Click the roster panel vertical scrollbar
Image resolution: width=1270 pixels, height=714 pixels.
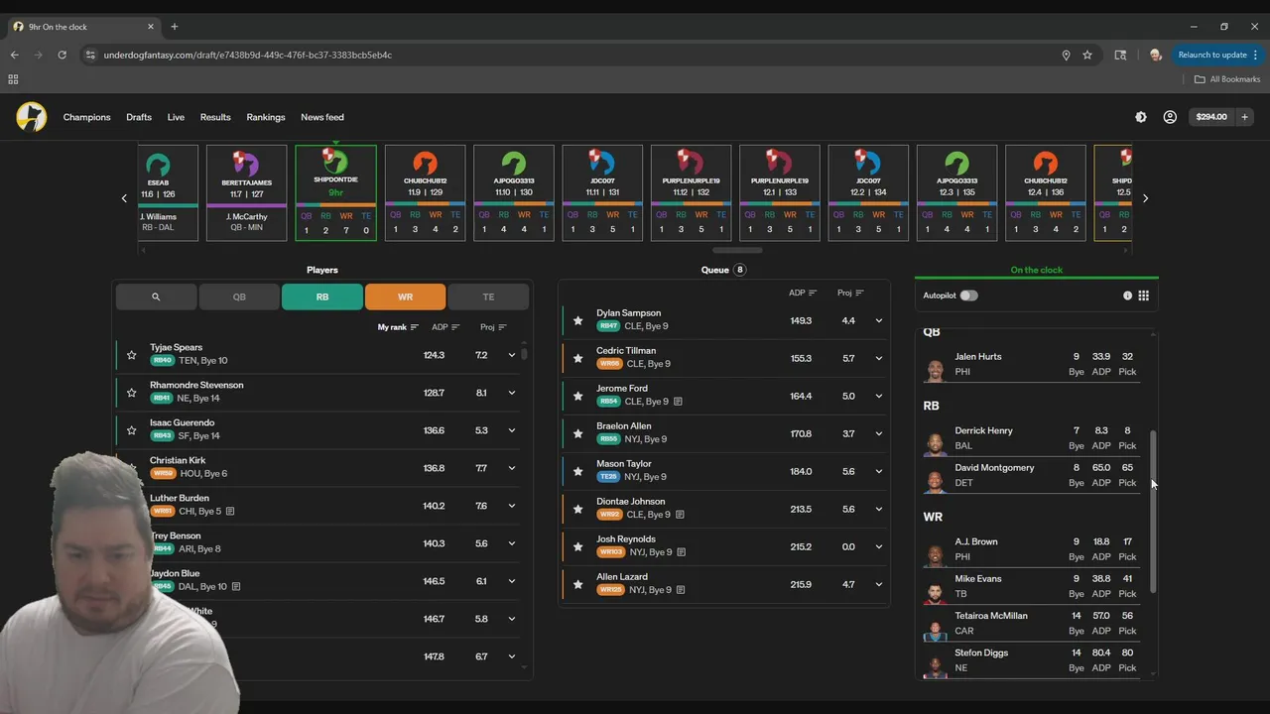point(1153,513)
